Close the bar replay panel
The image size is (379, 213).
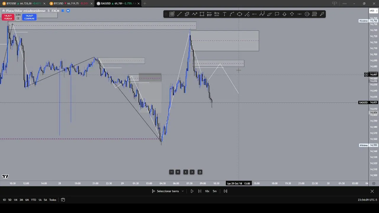point(372,191)
